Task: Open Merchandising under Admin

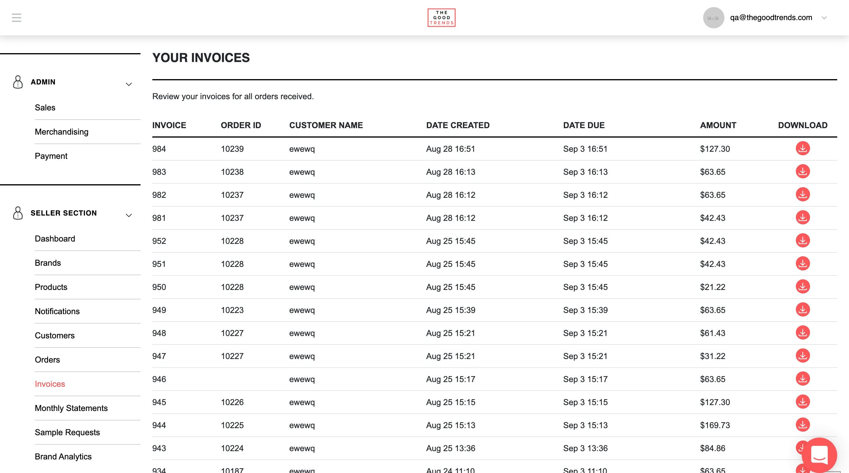Action: coord(62,132)
